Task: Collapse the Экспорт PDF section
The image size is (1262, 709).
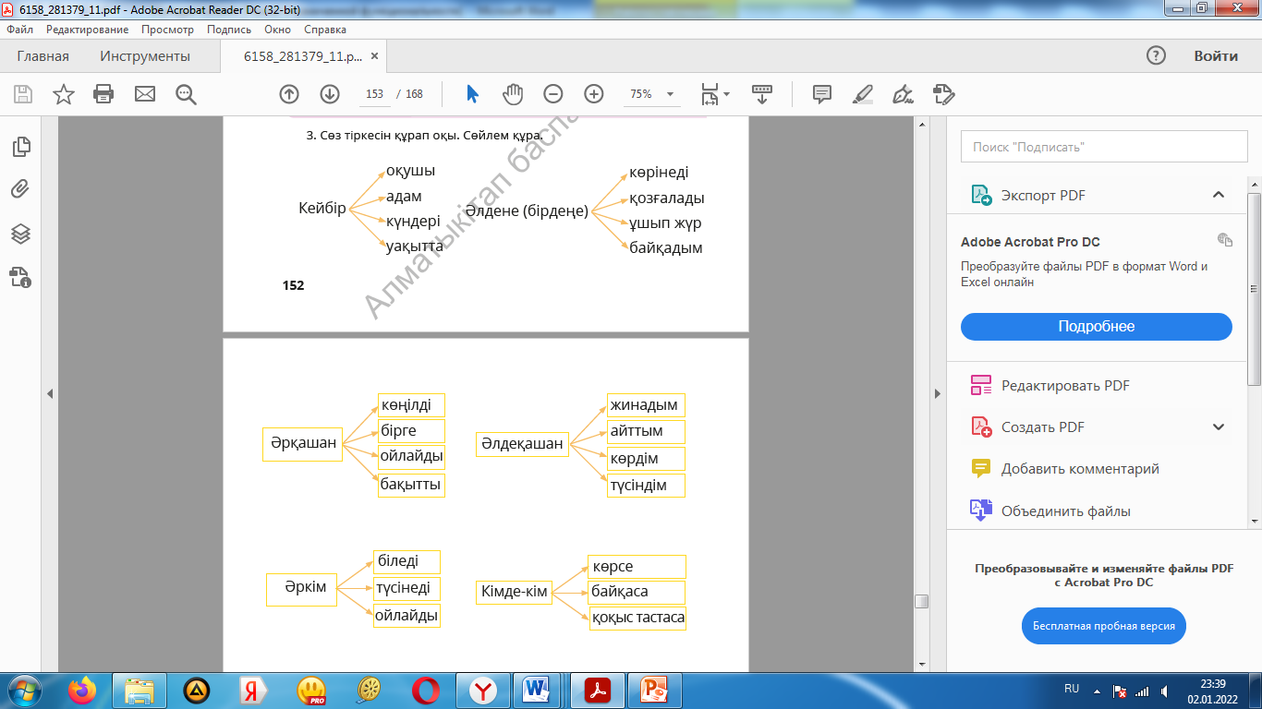Action: (1219, 195)
